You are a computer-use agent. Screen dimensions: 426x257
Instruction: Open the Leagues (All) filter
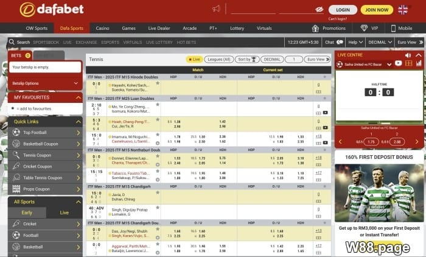tap(218, 59)
